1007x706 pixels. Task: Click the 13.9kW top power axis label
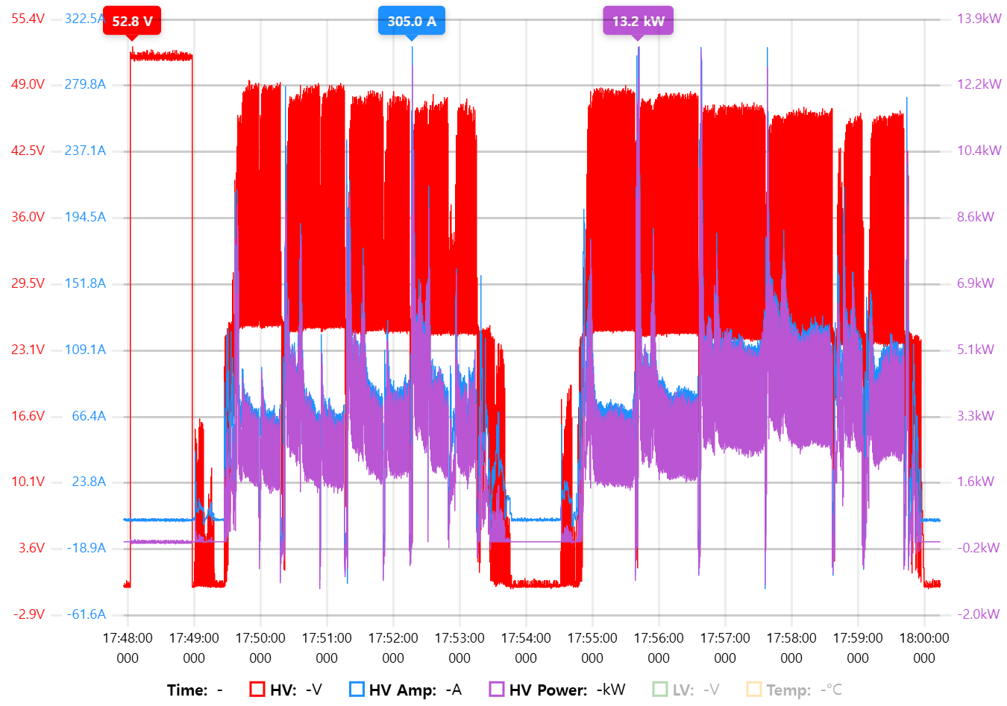click(x=979, y=19)
